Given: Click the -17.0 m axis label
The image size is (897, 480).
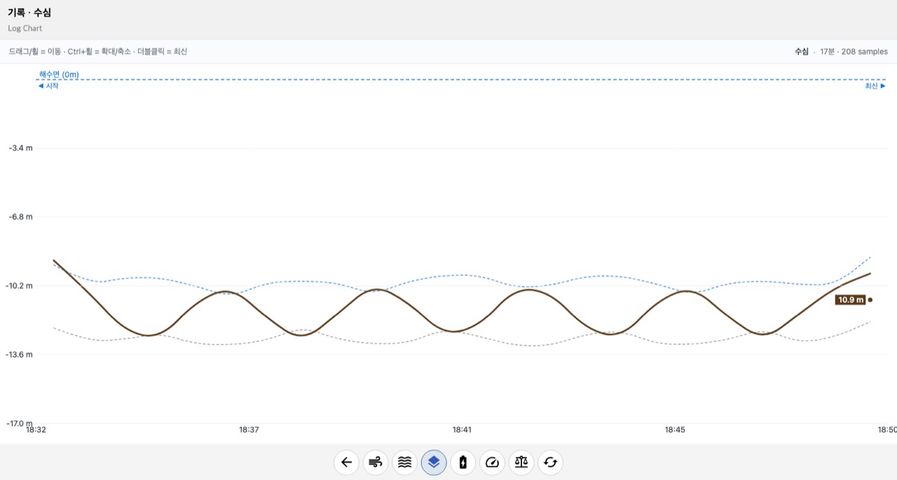Looking at the screenshot, I should coord(19,423).
